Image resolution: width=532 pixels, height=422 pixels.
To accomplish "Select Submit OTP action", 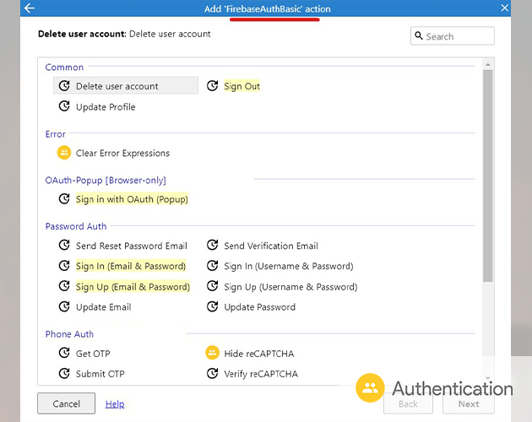I will pos(99,374).
